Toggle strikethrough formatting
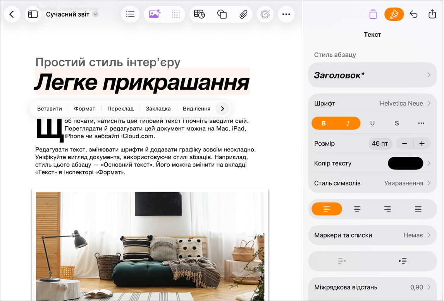 [x=397, y=123]
